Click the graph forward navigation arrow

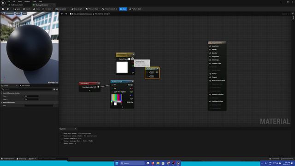(66, 14)
